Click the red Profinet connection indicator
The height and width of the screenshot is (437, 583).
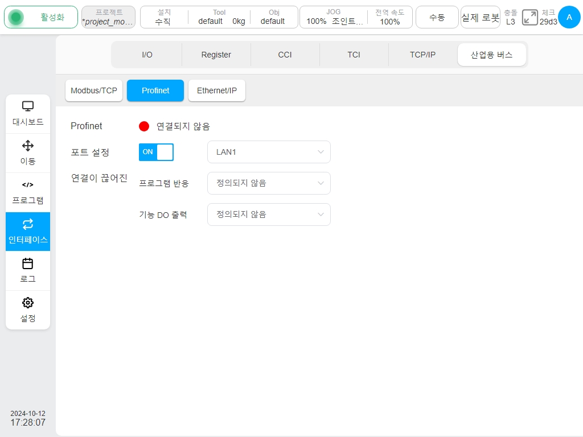point(144,126)
